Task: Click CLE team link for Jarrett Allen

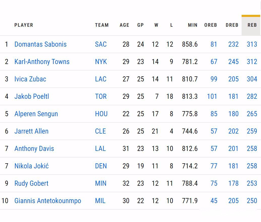Action: pos(100,131)
